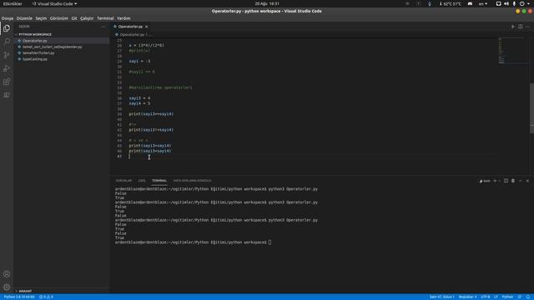Open the Manage gear icon
Viewport: 534px width, 300px height.
(7, 287)
